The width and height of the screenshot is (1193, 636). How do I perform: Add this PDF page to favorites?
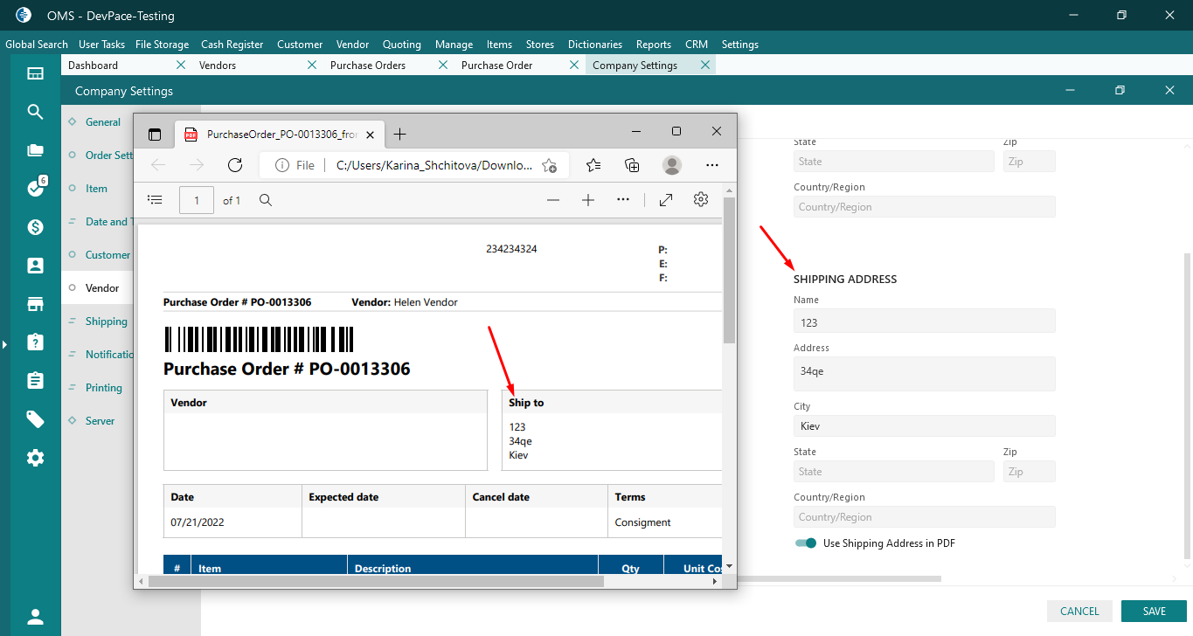(549, 165)
